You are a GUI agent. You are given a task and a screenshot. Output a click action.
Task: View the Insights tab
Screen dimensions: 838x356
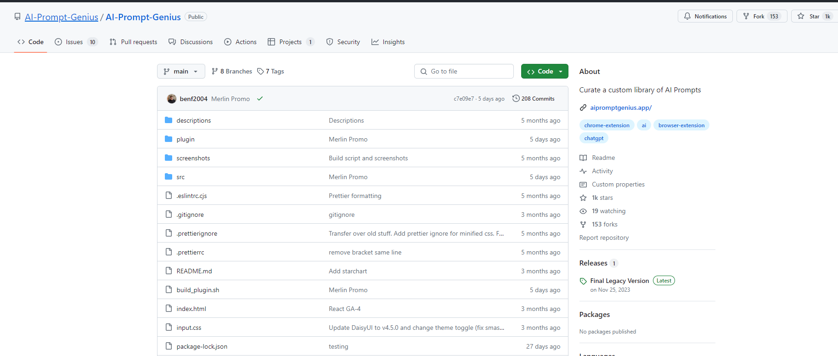coord(388,42)
